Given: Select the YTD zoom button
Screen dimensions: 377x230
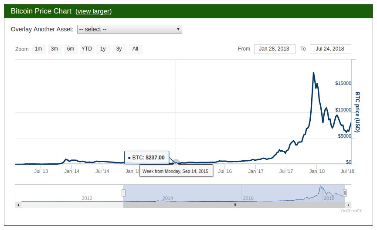Looking at the screenshot, I should click(x=87, y=49).
